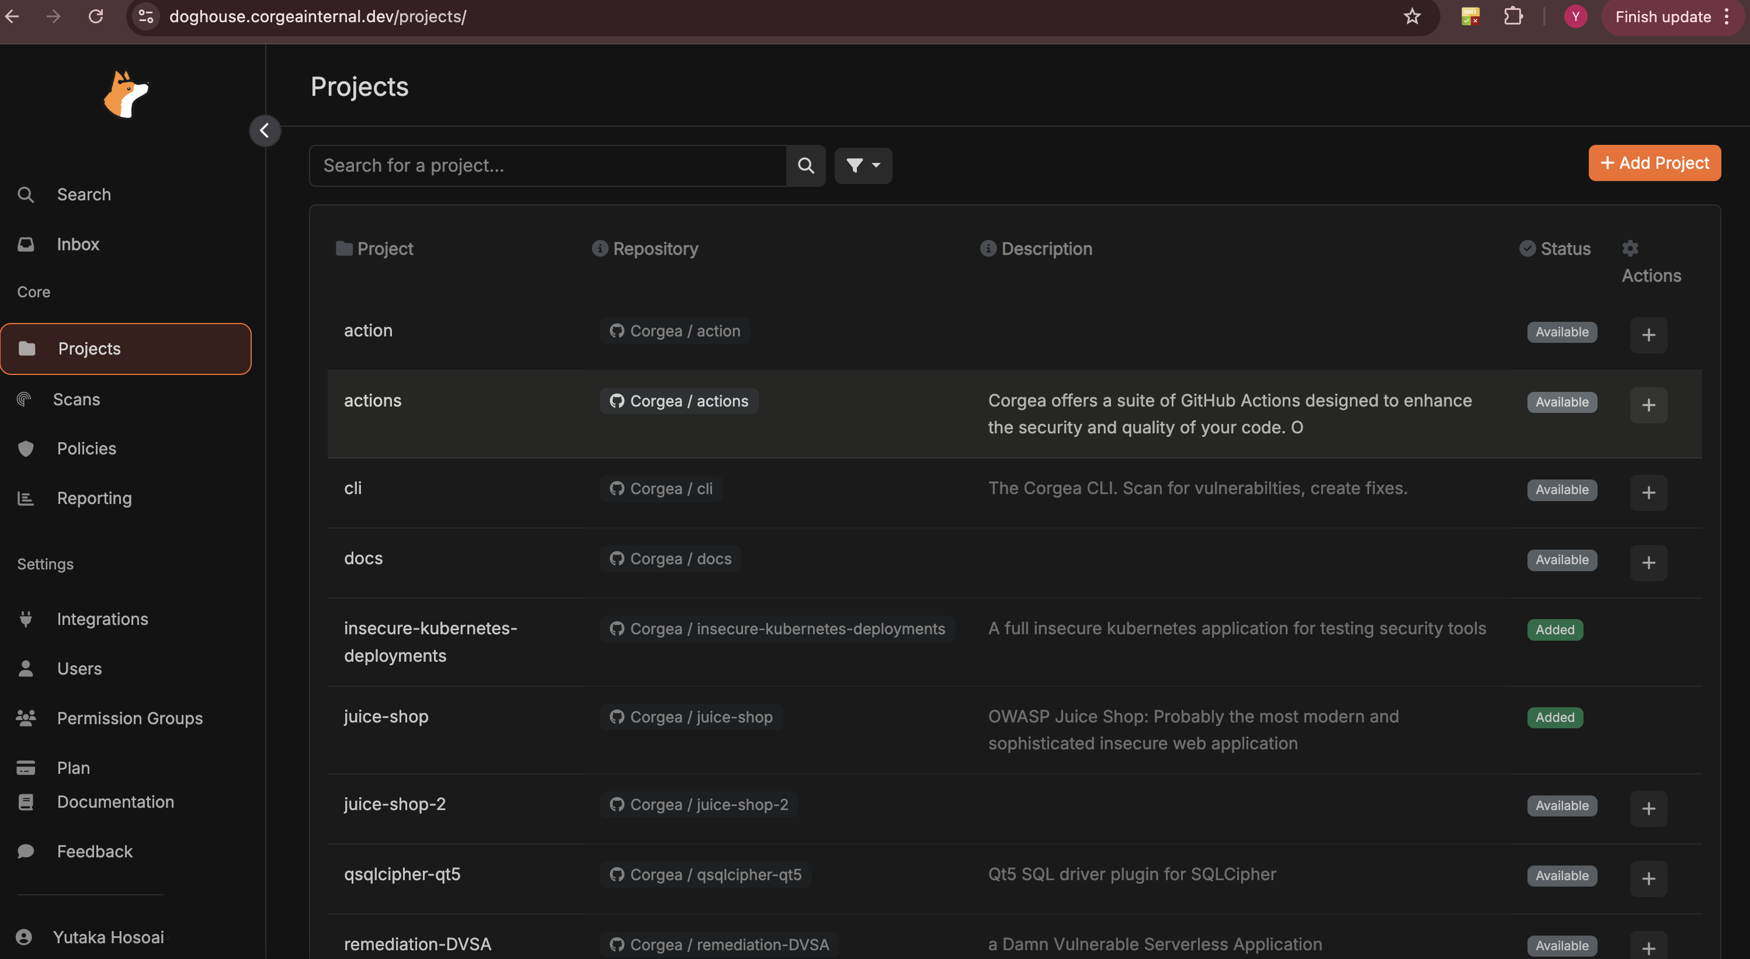Click the Available badge for cli
The image size is (1750, 959).
(x=1562, y=489)
